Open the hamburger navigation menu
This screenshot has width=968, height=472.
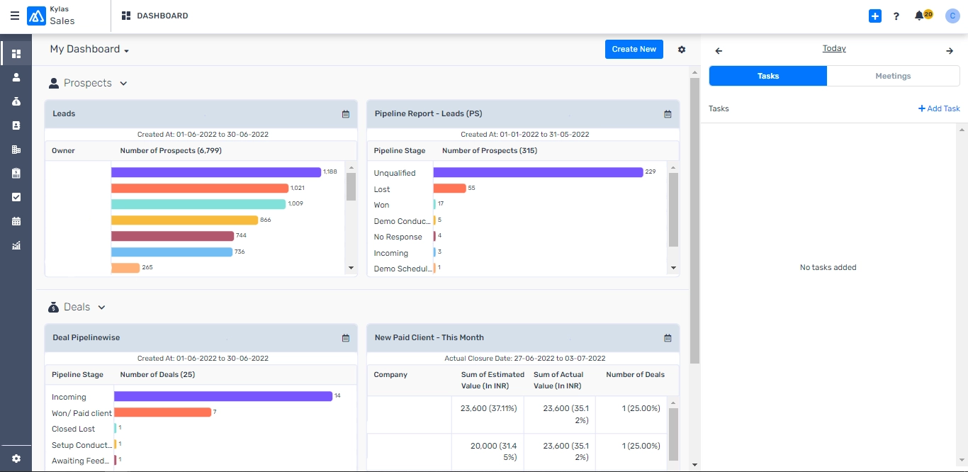pos(15,16)
